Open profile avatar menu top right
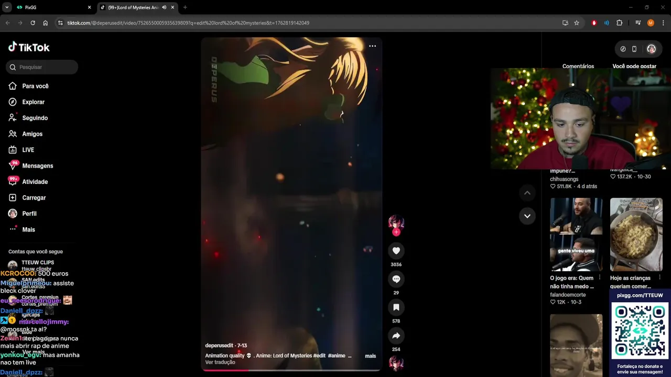The image size is (671, 377). pyautogui.click(x=651, y=49)
